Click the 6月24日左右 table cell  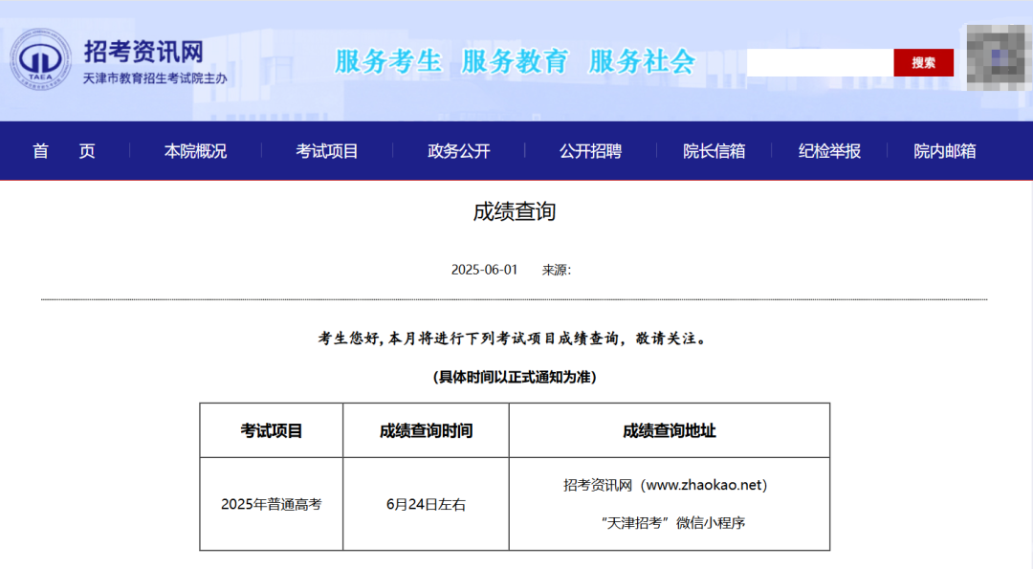[426, 505]
